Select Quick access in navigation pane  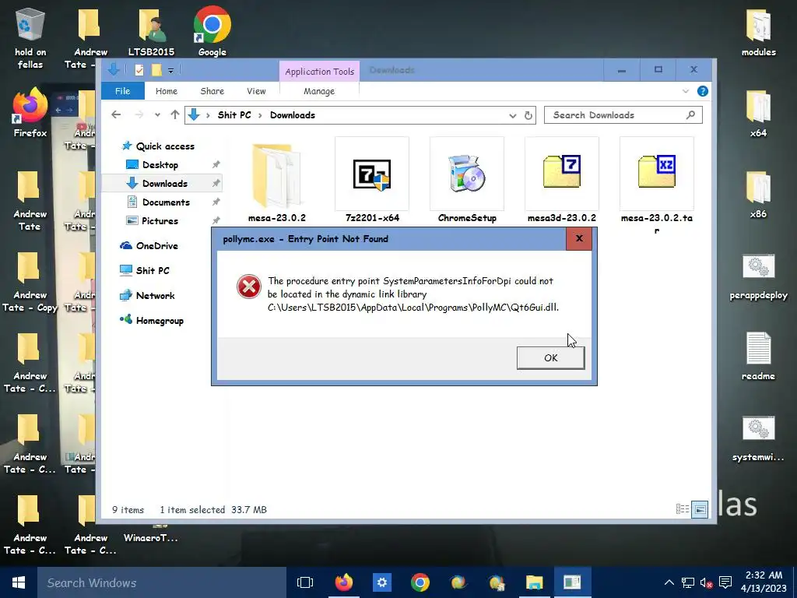pos(165,146)
